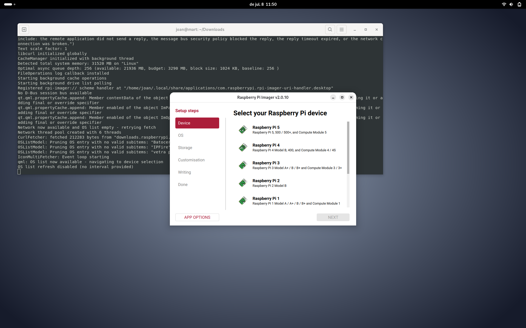Viewport: 526px width, 328px height.
Task: Open the clock and calendar menu
Action: coord(263,4)
